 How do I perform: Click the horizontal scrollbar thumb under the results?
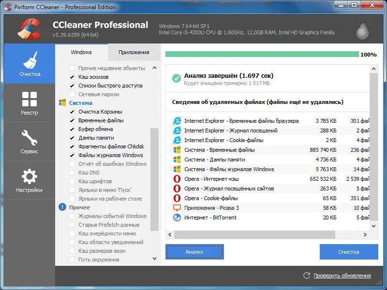click(x=254, y=234)
